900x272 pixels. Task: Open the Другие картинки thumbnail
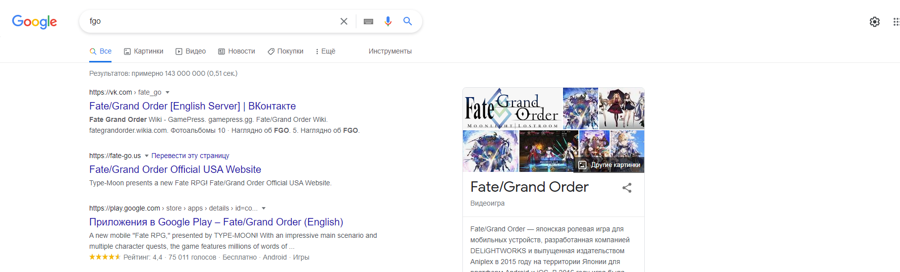[610, 165]
